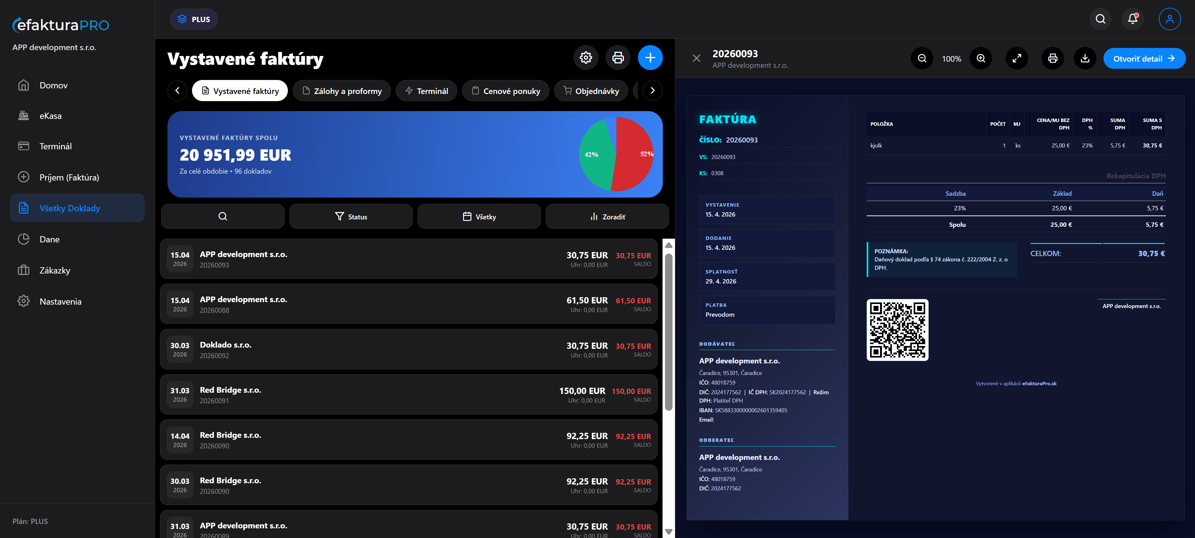Switch to the Cenové ponuky tab

505,91
